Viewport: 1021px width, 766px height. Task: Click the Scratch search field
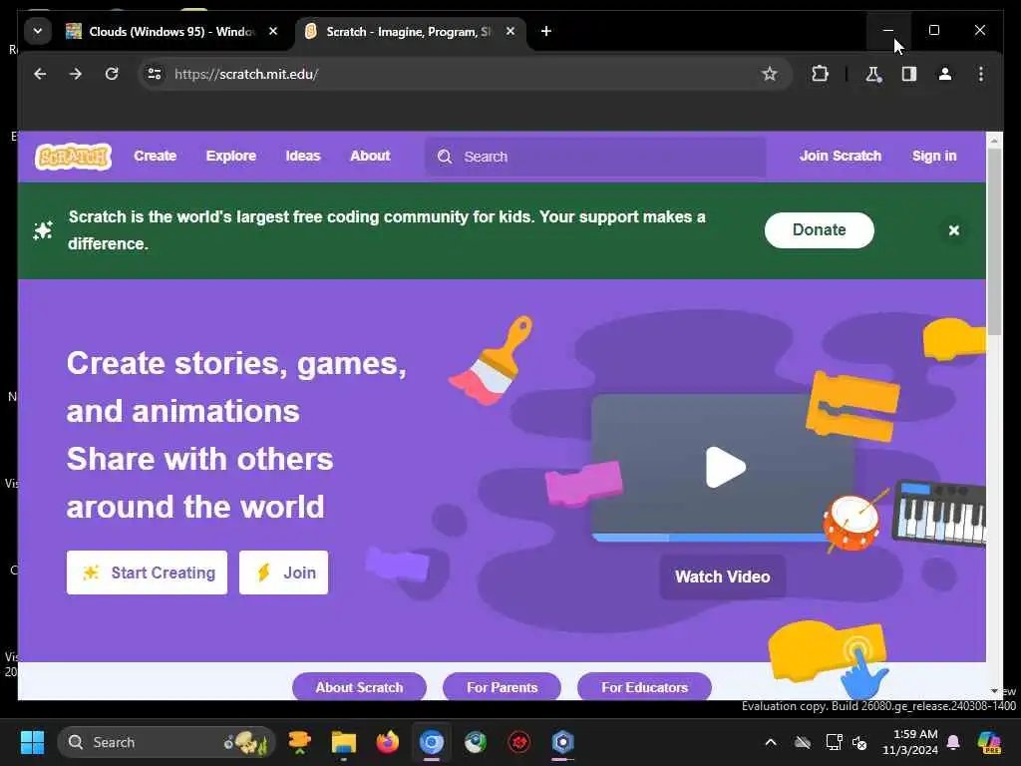[595, 157]
